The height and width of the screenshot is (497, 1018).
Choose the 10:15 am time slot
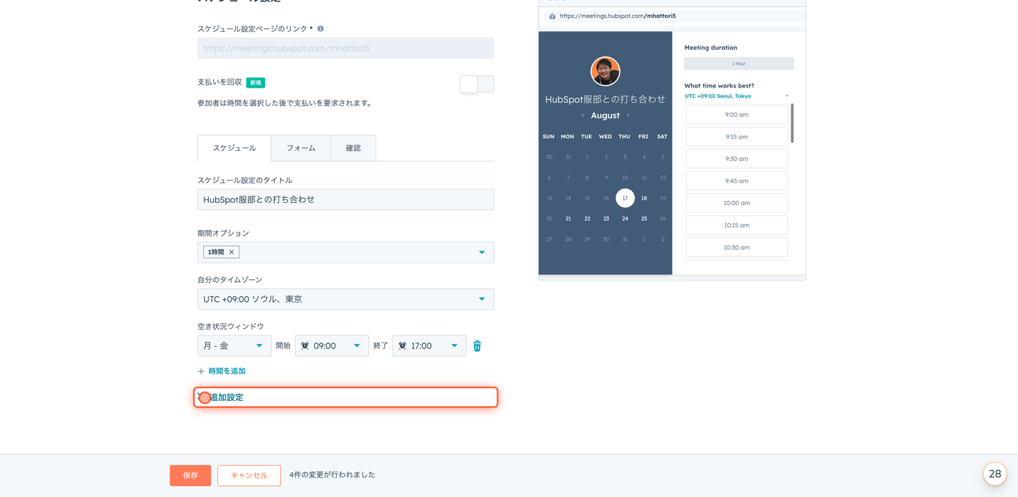point(737,225)
